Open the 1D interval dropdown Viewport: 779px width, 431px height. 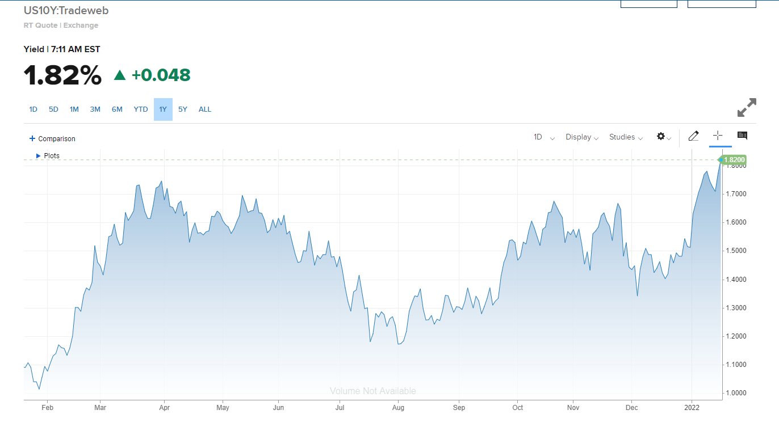pyautogui.click(x=544, y=137)
